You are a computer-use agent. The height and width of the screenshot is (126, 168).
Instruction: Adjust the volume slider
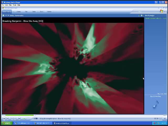26,118
